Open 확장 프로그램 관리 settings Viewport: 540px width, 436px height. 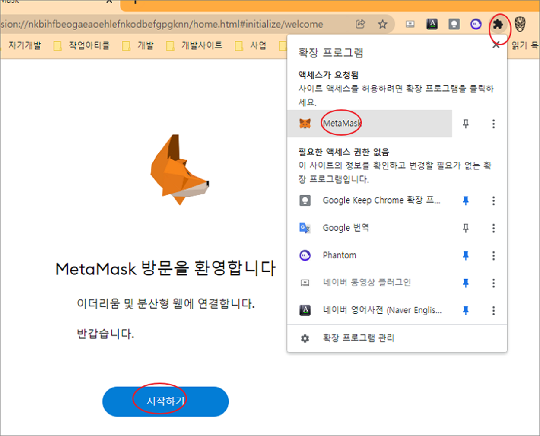pos(397,338)
